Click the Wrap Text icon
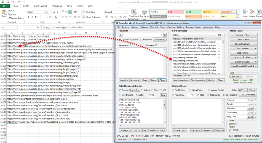Screen dimensions: 262x143 [x=84, y=12]
